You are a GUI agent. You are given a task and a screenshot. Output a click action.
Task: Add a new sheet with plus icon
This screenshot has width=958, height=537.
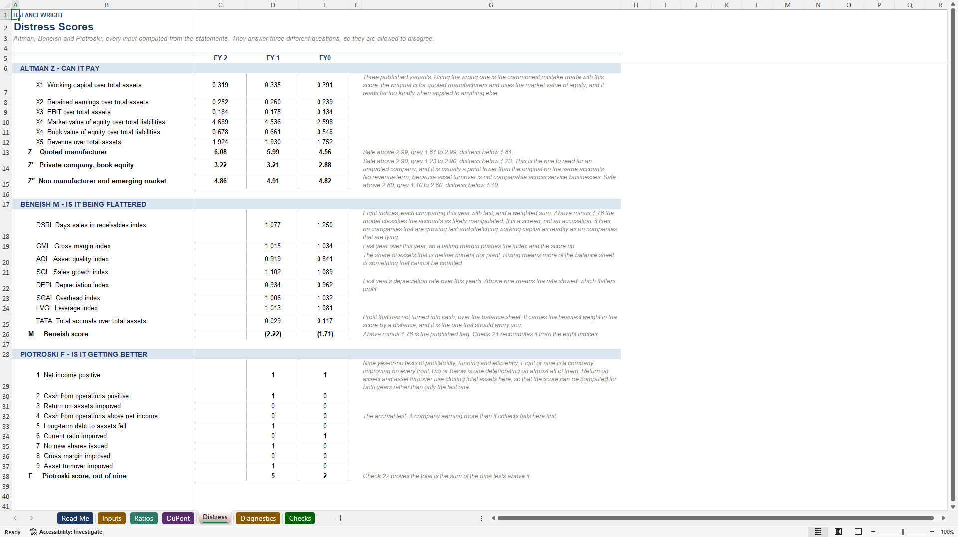pos(340,518)
